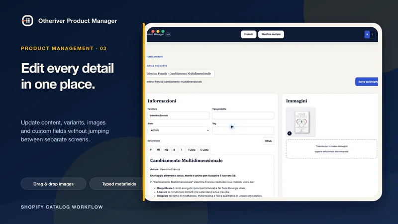Click the number 1 badge on image thumbnail

[x=290, y=133]
